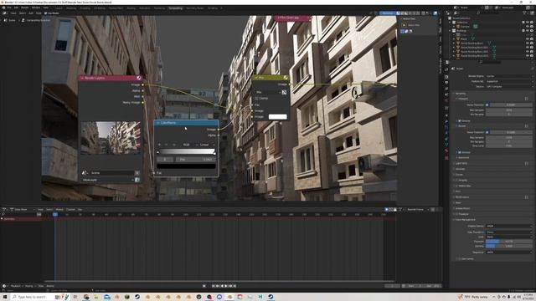Screen dimensions: 536x301
Task: Open the Render Engine dropdown
Action: pos(509,76)
